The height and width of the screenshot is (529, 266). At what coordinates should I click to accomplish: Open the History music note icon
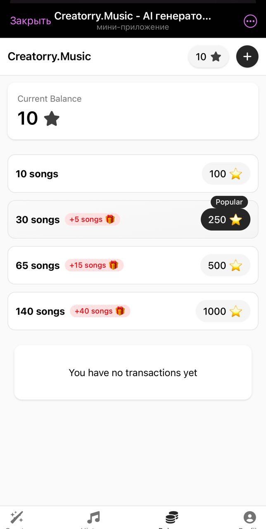pos(94,517)
